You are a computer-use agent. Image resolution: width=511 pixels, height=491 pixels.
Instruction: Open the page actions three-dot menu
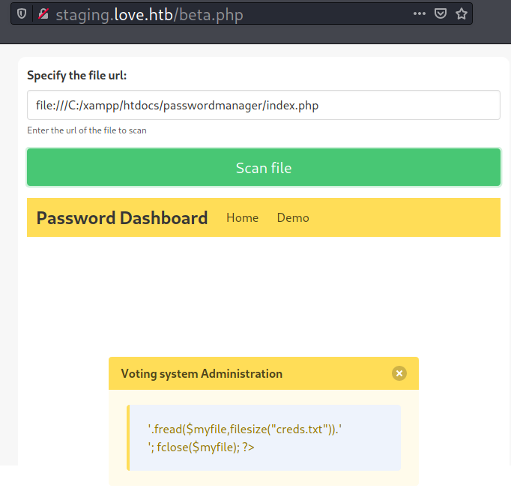(x=420, y=14)
